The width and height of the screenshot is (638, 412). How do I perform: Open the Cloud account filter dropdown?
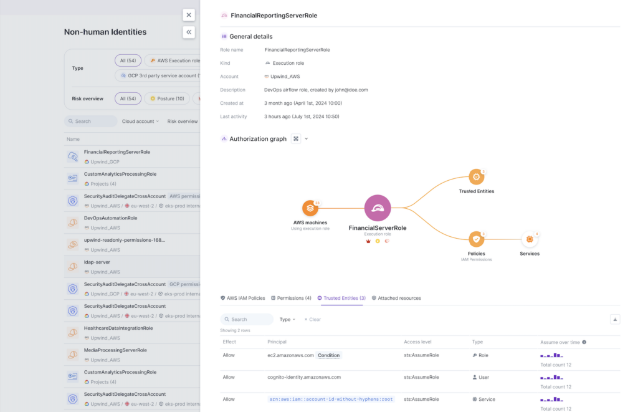click(140, 121)
